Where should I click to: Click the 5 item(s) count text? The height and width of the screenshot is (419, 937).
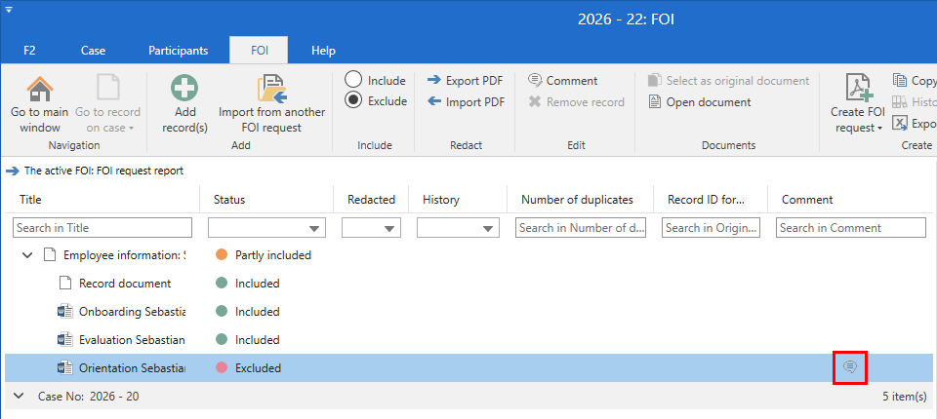(x=904, y=397)
